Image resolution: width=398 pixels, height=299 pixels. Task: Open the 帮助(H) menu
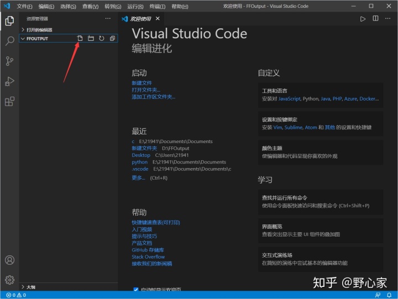pos(180,6)
